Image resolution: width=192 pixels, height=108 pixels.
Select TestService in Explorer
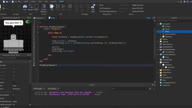tap(166, 85)
